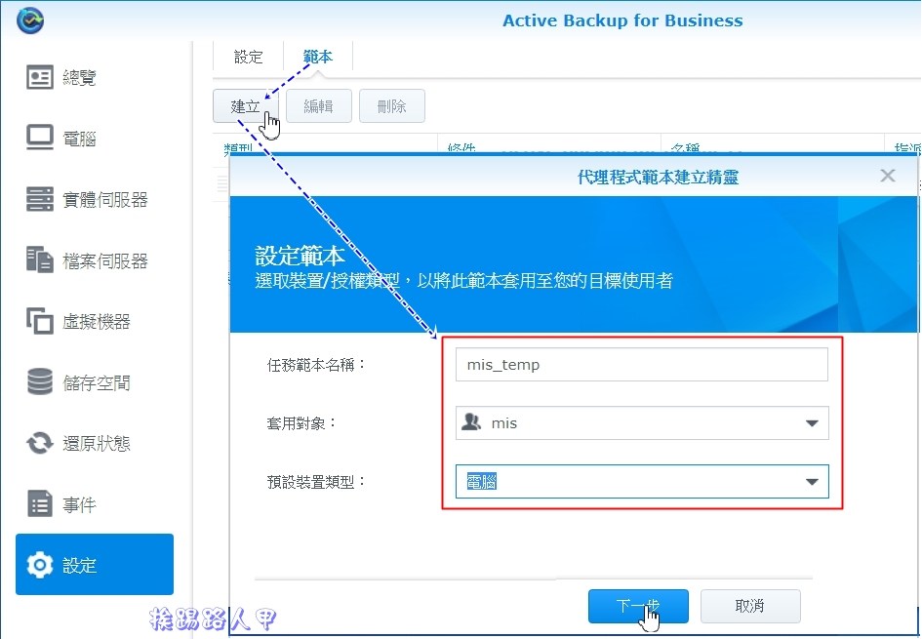Click the 套用對象 label

(x=301, y=423)
